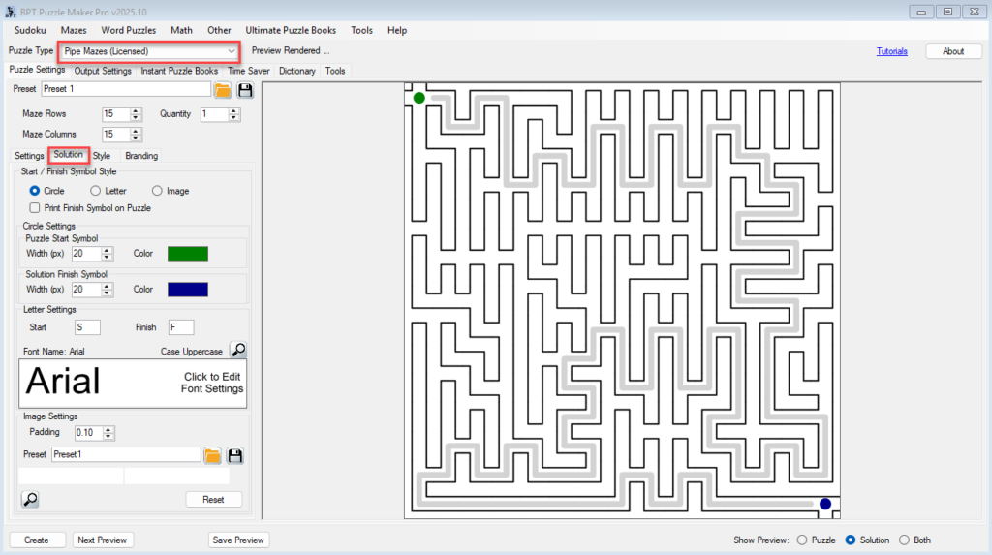Click the Padding value field
The height and width of the screenshot is (555, 992).
click(88, 433)
